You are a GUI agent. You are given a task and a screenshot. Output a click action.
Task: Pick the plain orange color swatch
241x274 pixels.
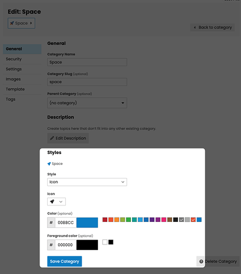pyautogui.click(x=117, y=220)
